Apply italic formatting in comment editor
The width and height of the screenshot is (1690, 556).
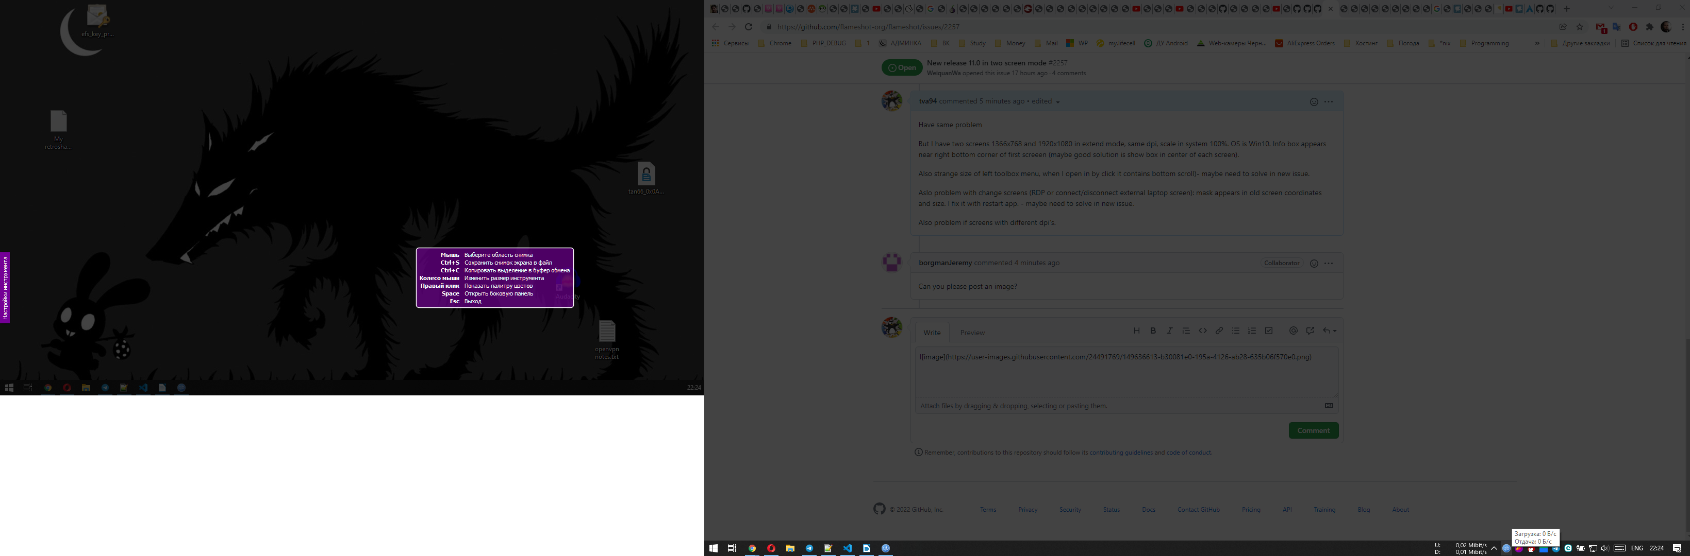[1169, 331]
